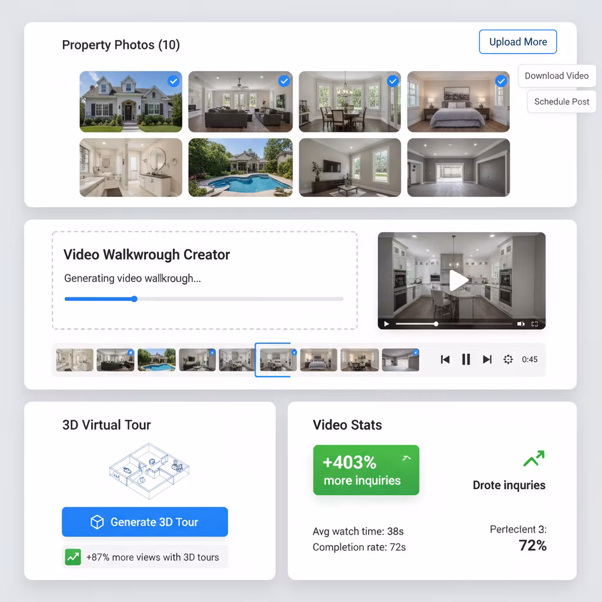This screenshot has height=602, width=602.
Task: Enter fullscreen in the video preview
Action: [x=534, y=324]
